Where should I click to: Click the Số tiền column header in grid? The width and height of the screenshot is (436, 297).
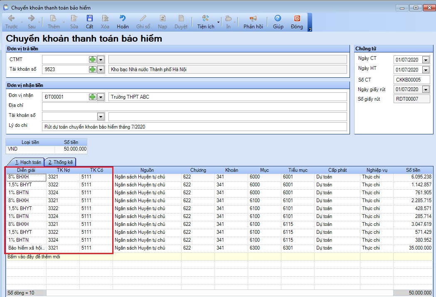click(x=413, y=170)
